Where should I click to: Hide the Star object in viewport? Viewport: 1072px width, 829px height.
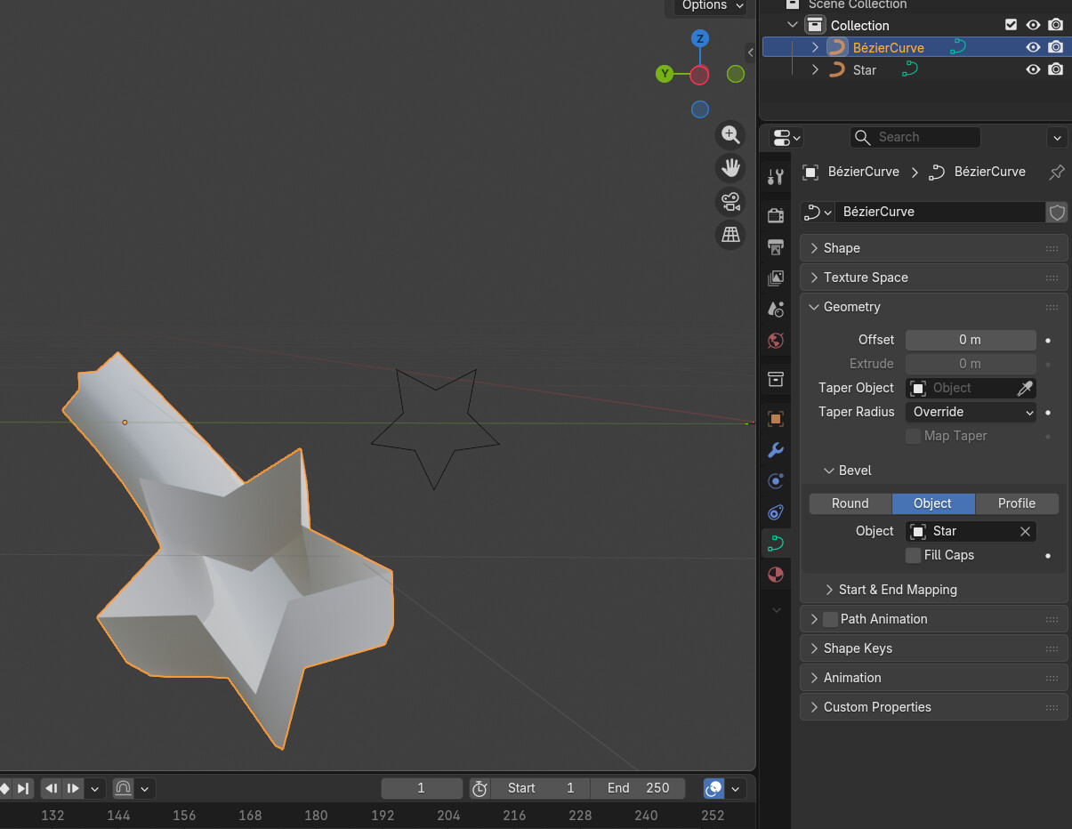coord(1033,69)
